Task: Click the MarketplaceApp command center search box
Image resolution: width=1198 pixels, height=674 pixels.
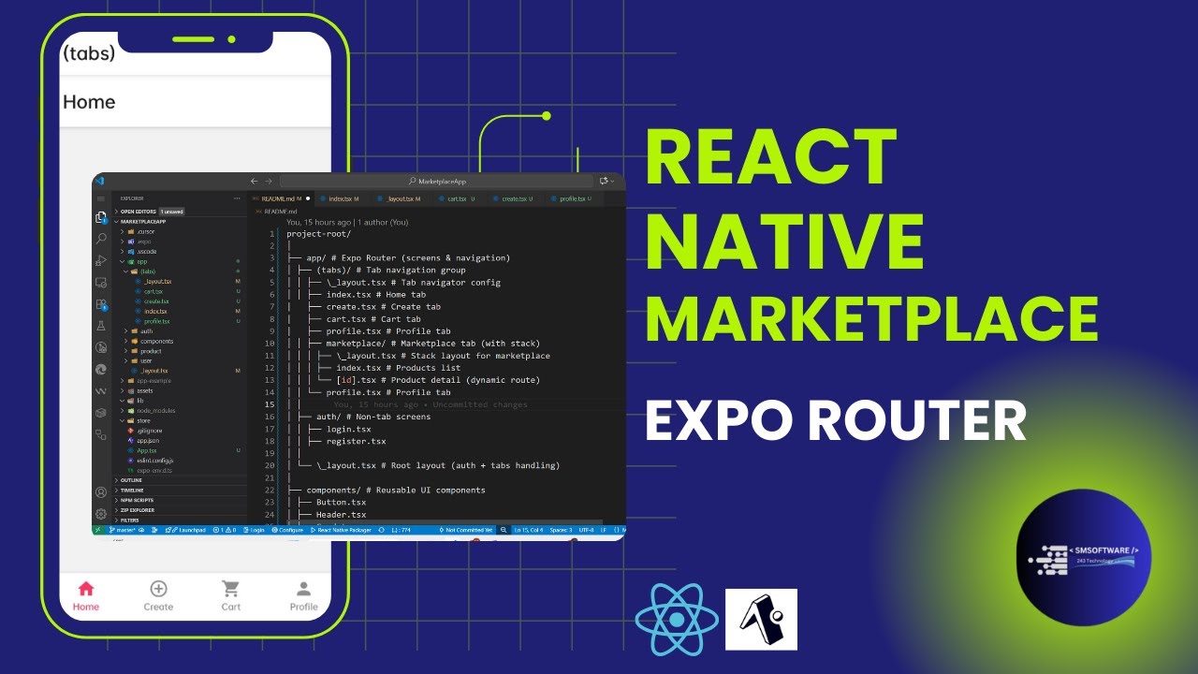Action: (x=438, y=181)
